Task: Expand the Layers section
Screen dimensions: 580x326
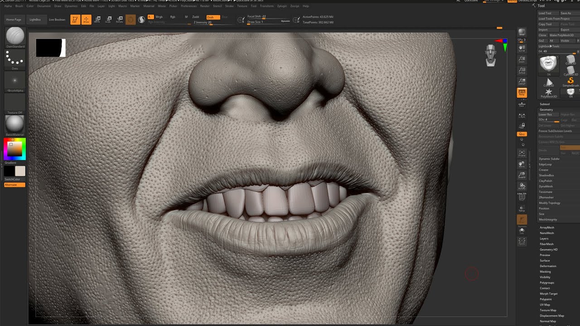Action: 544,239
